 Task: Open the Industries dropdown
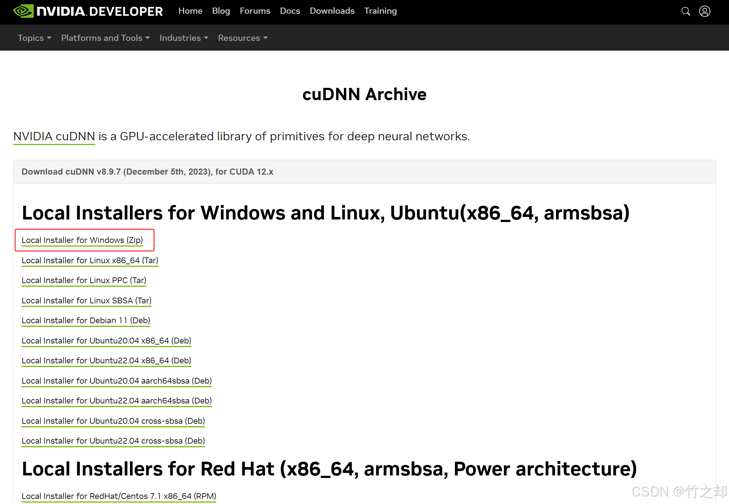[184, 38]
